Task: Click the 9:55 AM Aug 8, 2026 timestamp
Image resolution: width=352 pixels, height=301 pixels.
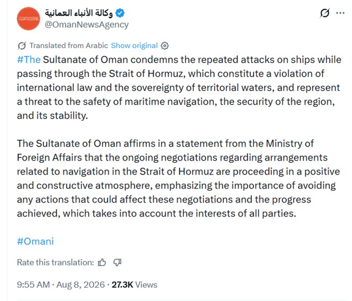Action: [x=61, y=285]
